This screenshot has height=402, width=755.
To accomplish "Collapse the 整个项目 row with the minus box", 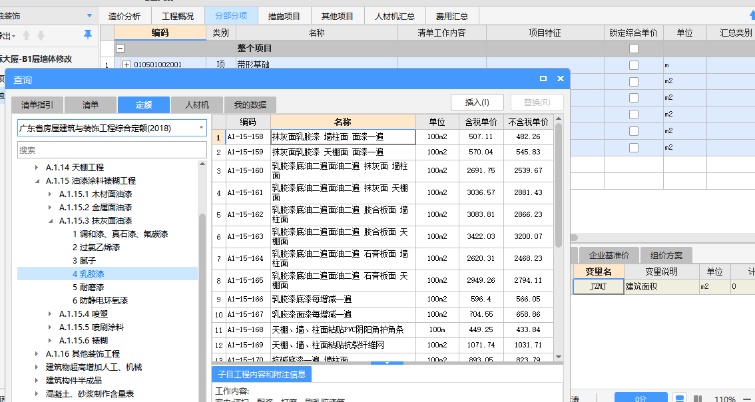I will (x=121, y=48).
